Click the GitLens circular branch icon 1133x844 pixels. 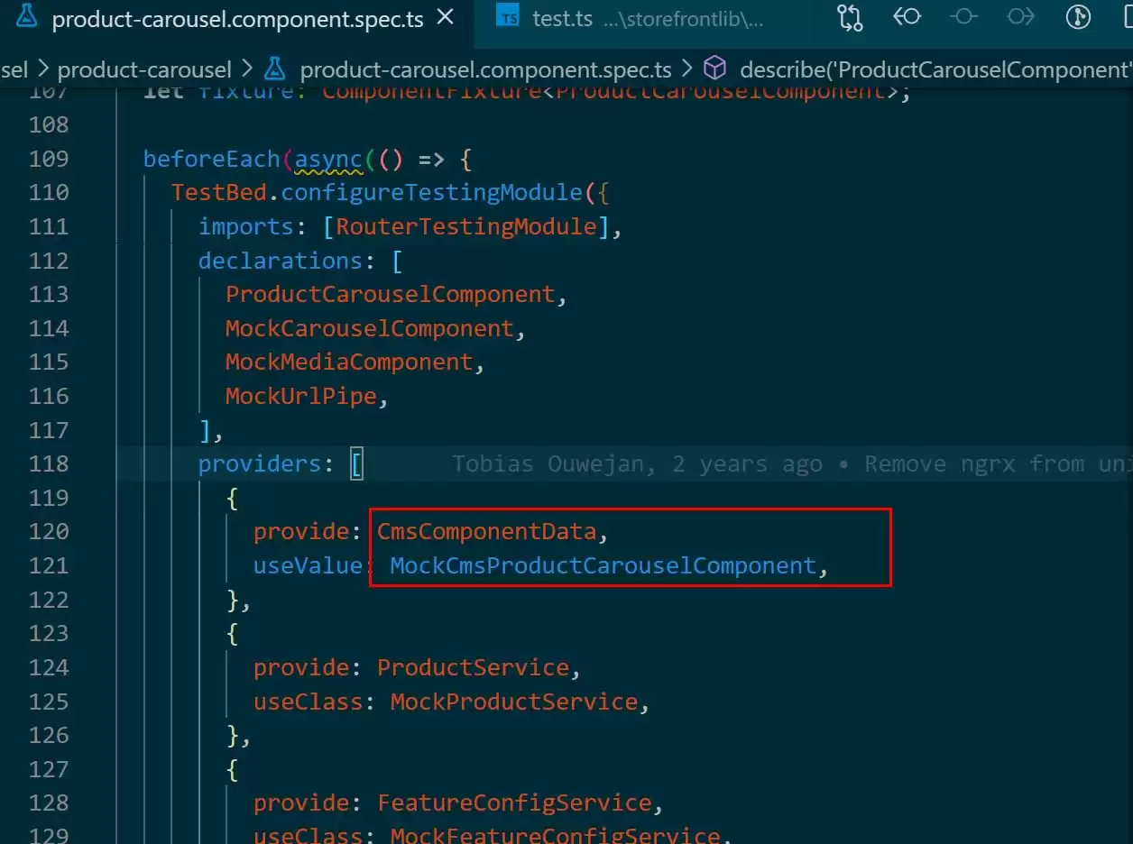[x=1078, y=17]
